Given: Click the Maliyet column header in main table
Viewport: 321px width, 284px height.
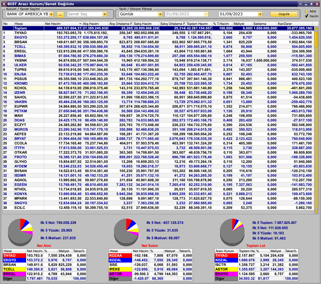Looking at the screenshot, I should [242, 24].
